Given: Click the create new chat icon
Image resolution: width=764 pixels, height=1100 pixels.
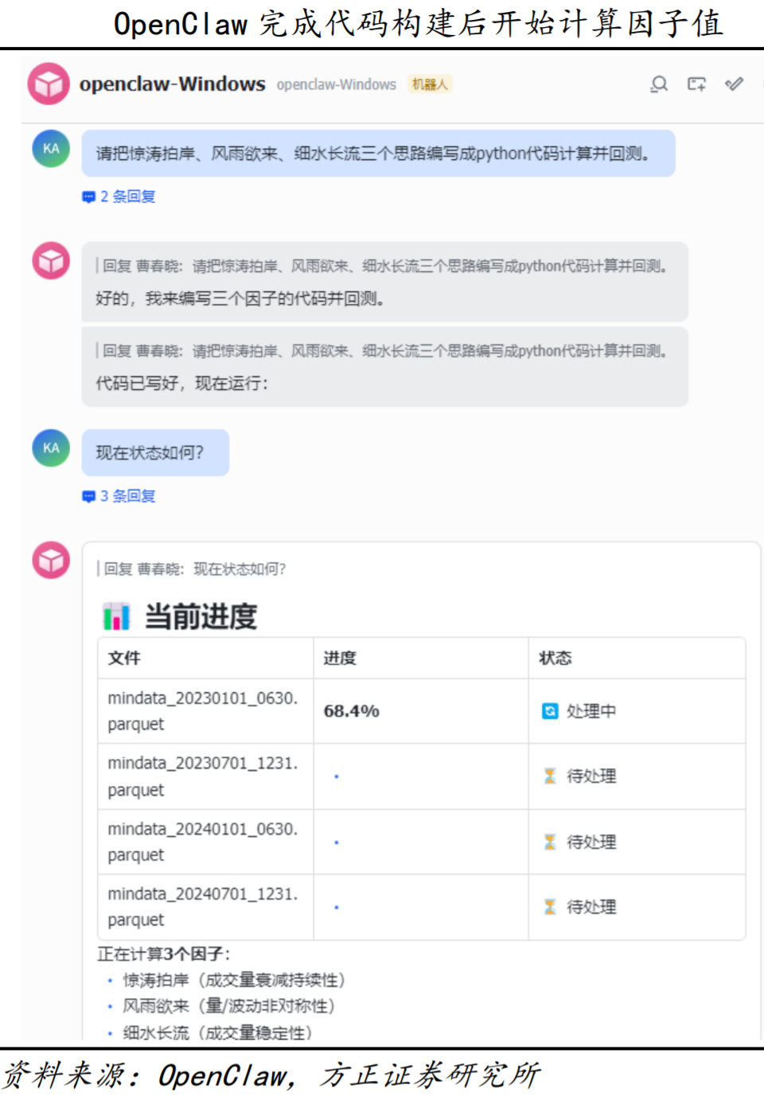Looking at the screenshot, I should (x=696, y=84).
